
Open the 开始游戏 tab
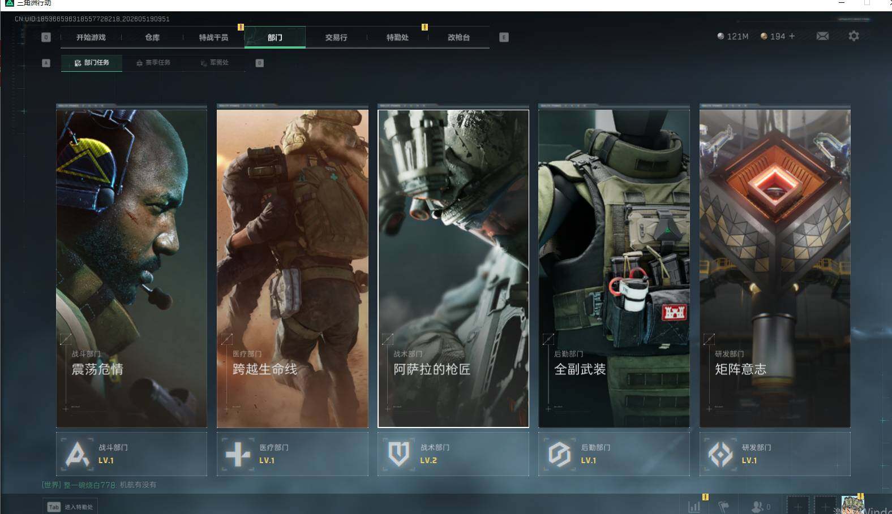tap(91, 37)
